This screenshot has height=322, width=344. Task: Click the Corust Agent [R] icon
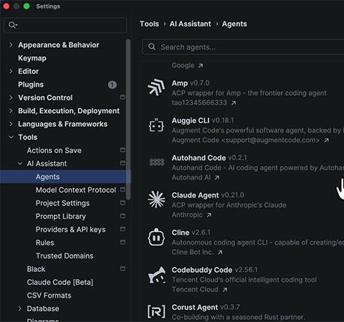(x=156, y=311)
